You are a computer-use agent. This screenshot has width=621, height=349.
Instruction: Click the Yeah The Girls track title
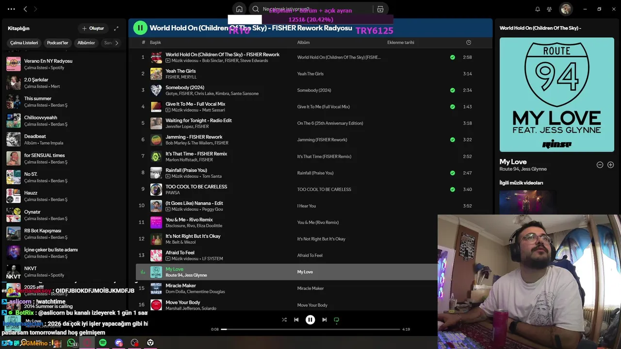180,71
